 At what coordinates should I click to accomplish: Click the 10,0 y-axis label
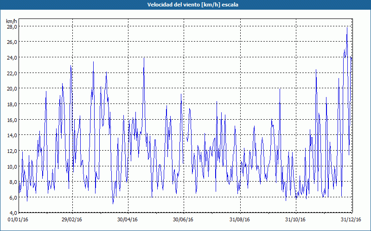coord(12,166)
